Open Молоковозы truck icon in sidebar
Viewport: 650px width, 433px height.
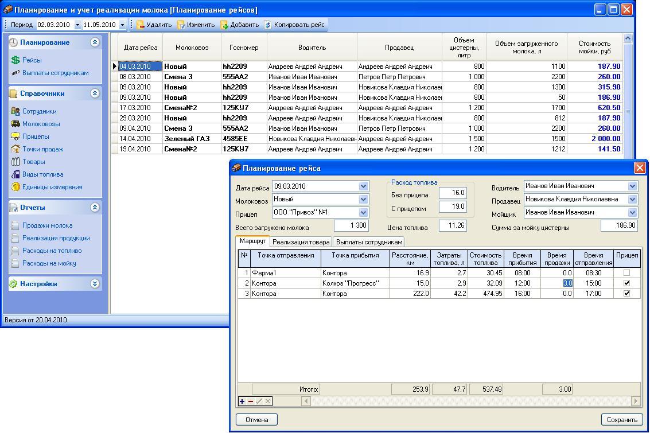tap(15, 124)
